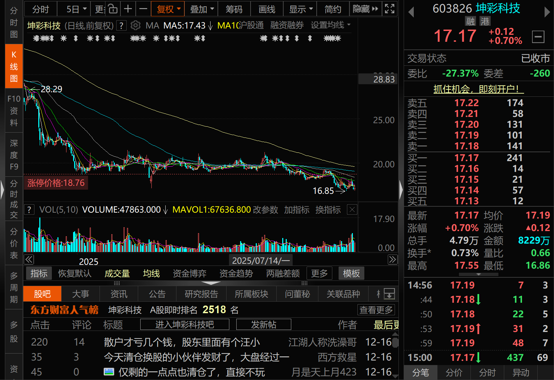Open help for the VOL indicator
554x380 pixels.
(x=29, y=209)
